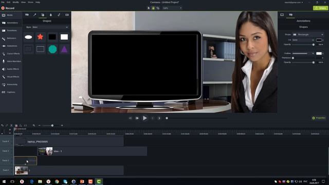Step back one frame
Image resolution: width=329 pixels, height=185 pixels.
pos(130,118)
